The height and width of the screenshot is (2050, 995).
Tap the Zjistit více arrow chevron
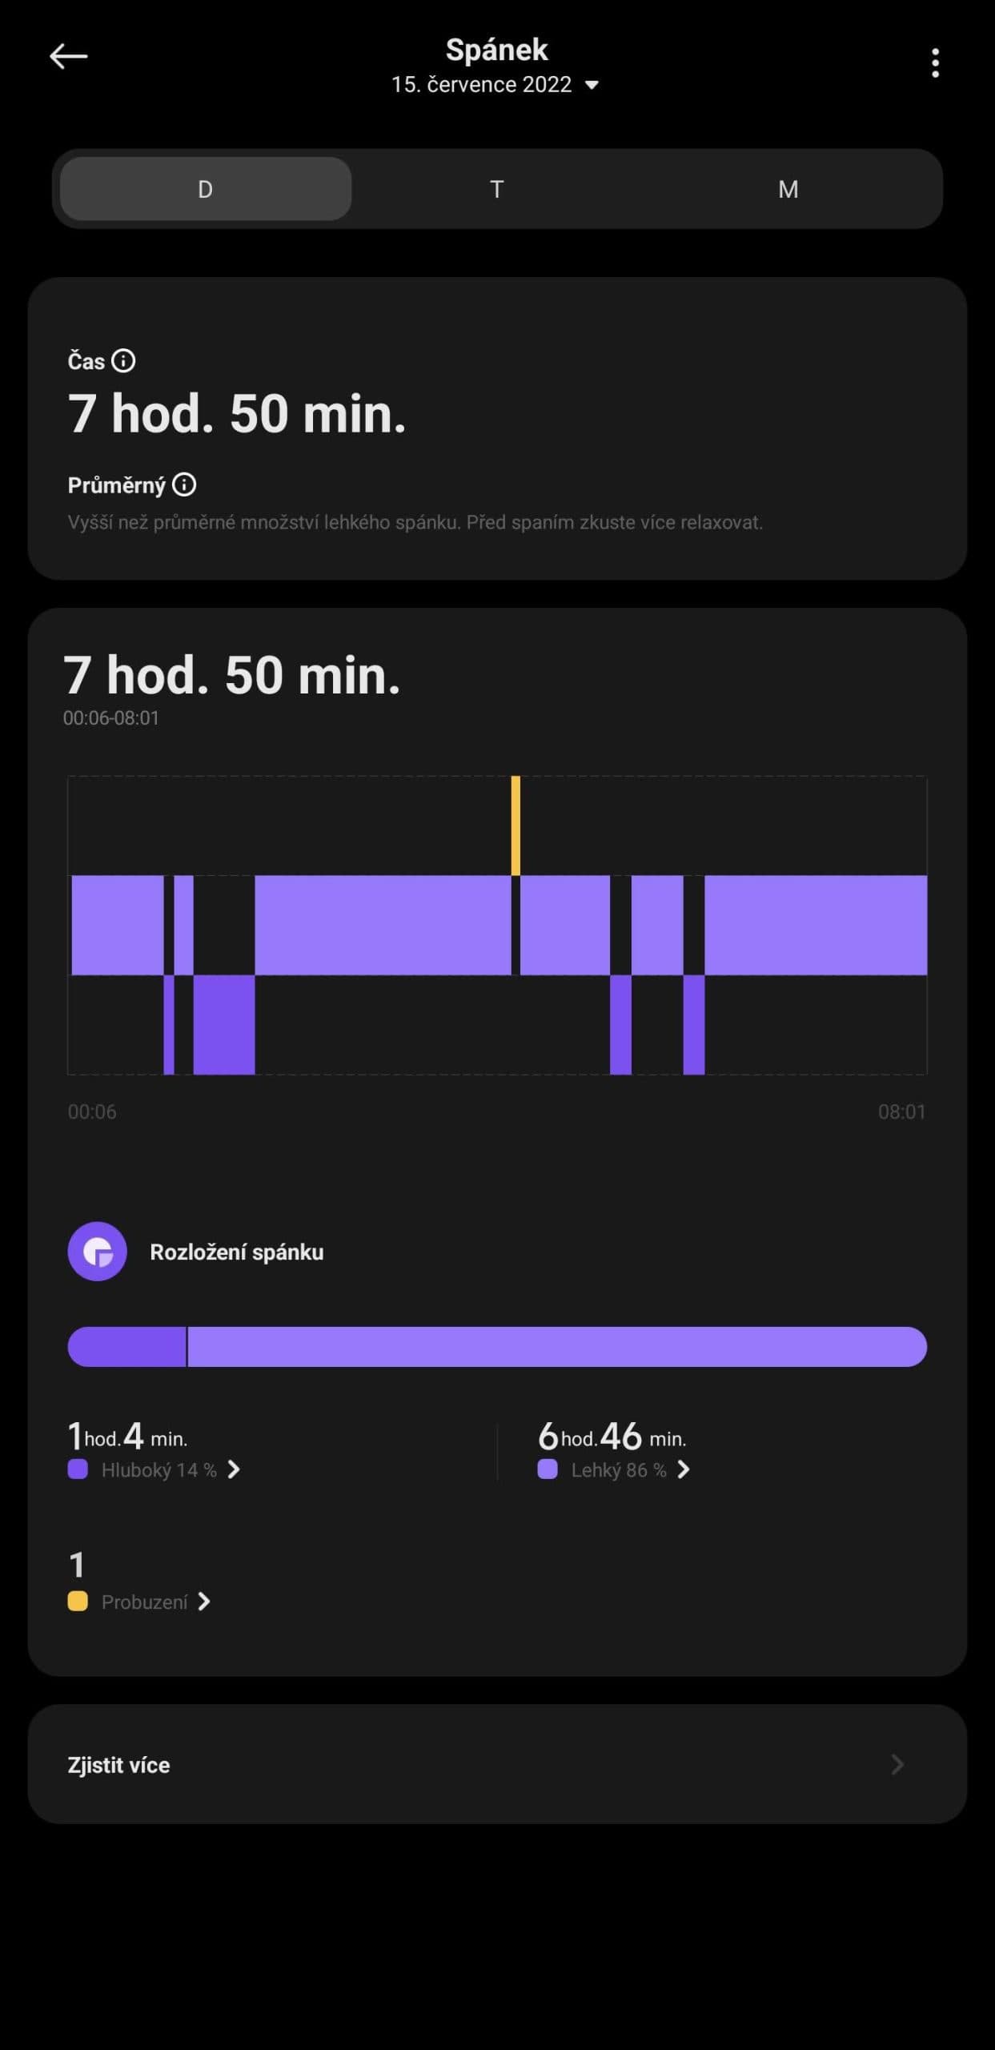click(x=897, y=1765)
